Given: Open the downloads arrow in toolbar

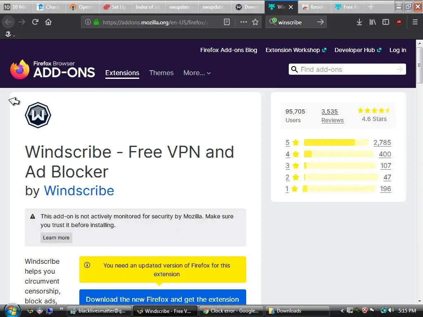Looking at the screenshot, I should coord(359,22).
